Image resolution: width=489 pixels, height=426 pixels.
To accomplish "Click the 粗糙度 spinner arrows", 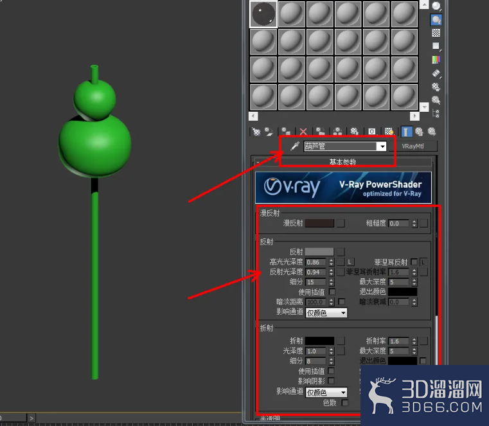I will coord(414,224).
